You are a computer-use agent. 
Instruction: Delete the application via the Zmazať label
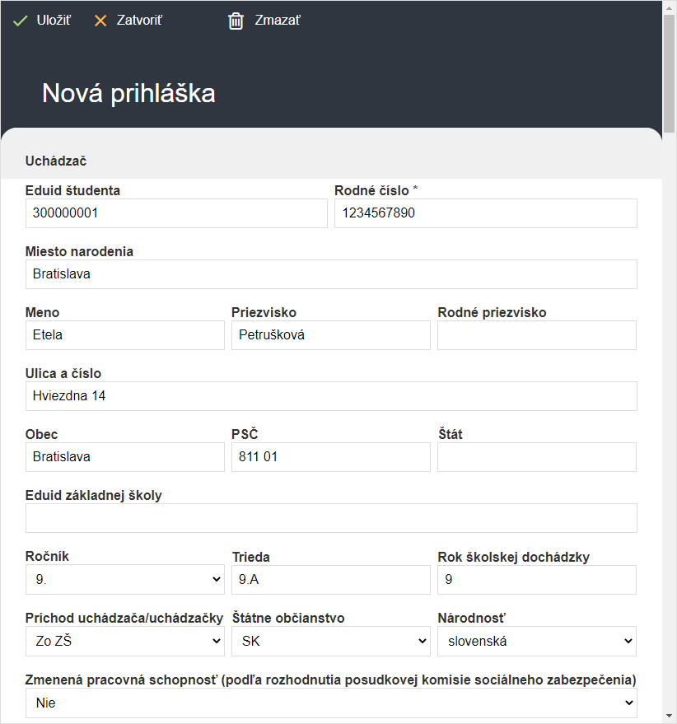278,21
